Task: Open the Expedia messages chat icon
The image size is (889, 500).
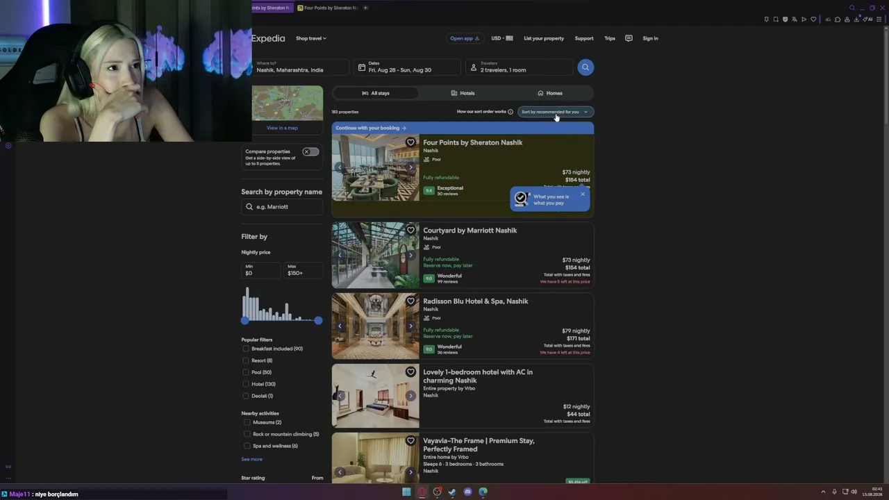Action: click(x=629, y=38)
